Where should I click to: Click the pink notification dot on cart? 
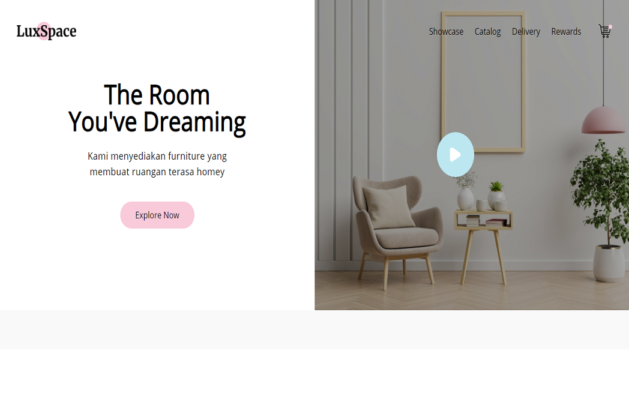tap(610, 26)
